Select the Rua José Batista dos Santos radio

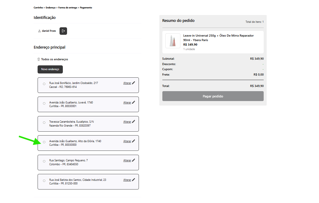[x=44, y=181]
